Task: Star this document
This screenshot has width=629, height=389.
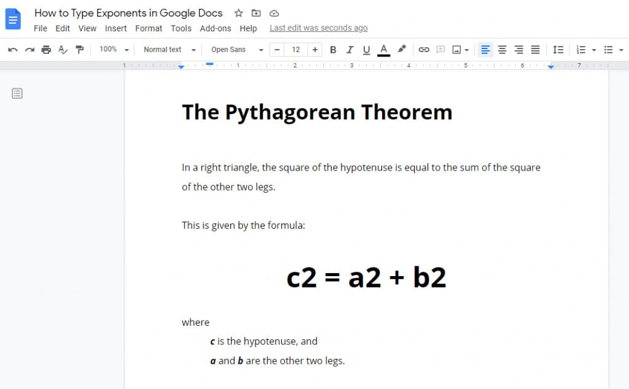Action: click(x=239, y=13)
